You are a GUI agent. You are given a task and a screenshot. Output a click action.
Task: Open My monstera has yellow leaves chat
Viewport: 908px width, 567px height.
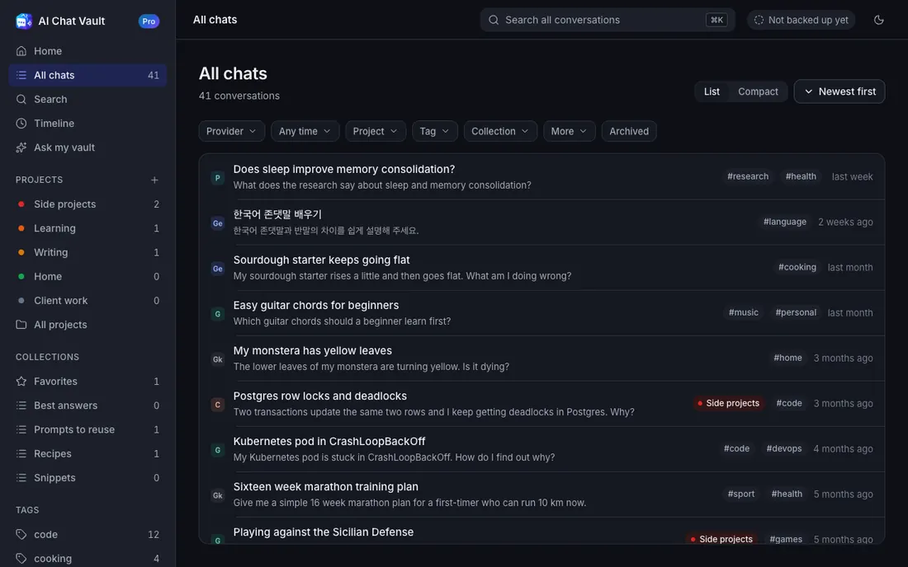(541, 358)
